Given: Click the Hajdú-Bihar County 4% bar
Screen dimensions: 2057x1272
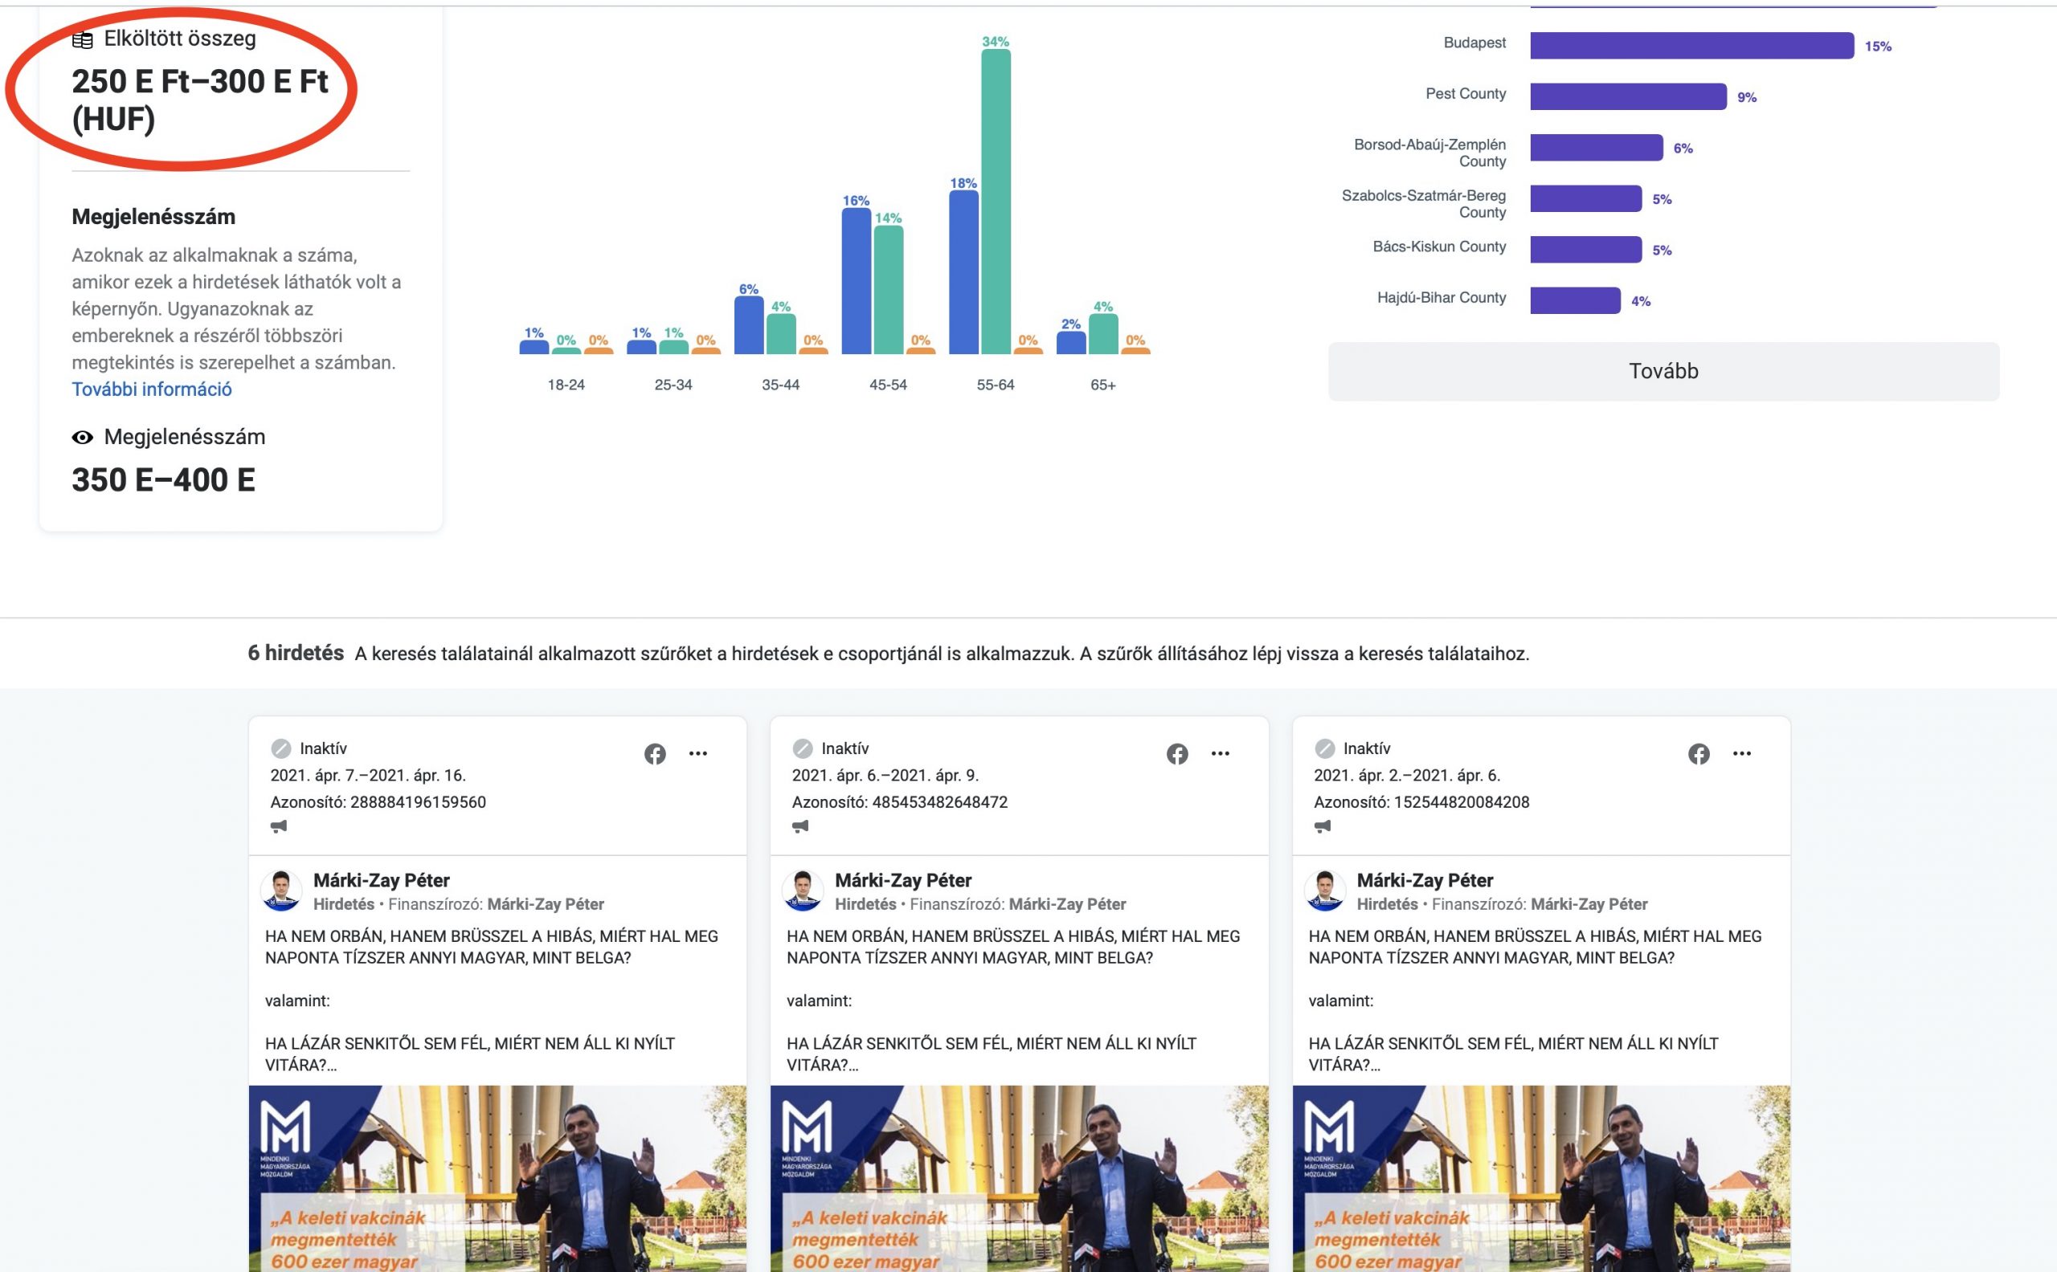Looking at the screenshot, I should coord(1575,300).
